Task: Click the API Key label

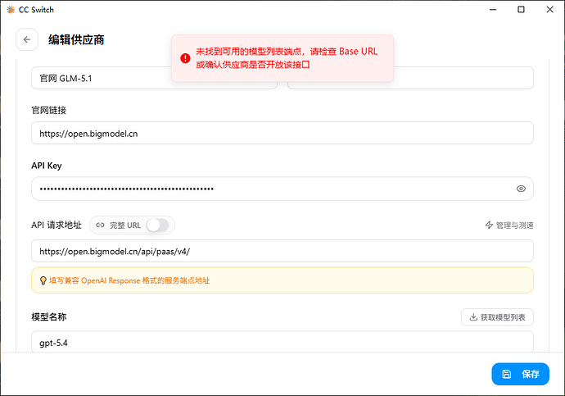Action: click(47, 166)
